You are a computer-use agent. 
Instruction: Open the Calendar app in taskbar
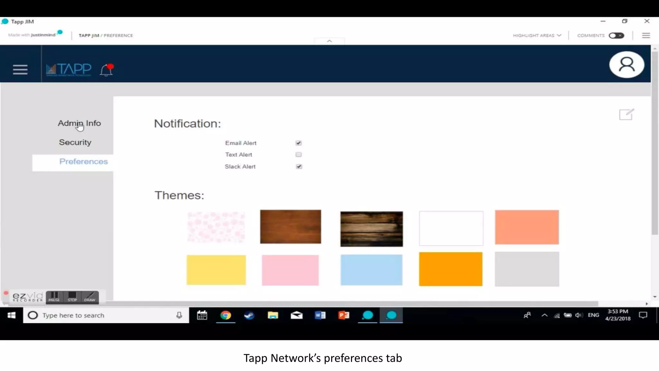point(202,315)
